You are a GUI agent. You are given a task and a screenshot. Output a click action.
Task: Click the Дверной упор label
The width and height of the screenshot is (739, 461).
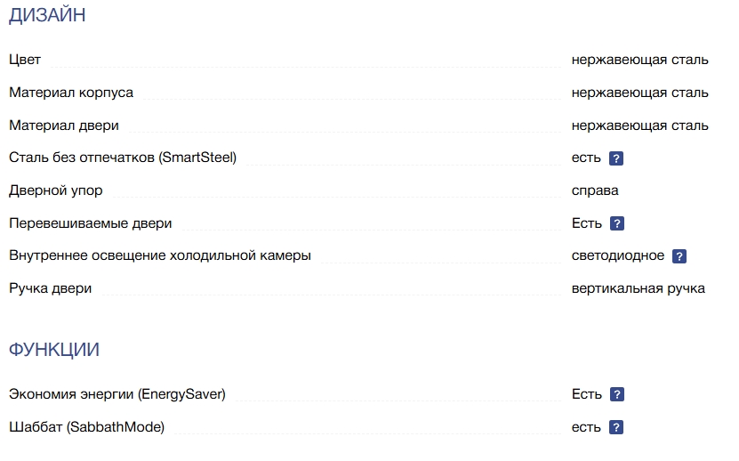(x=56, y=190)
